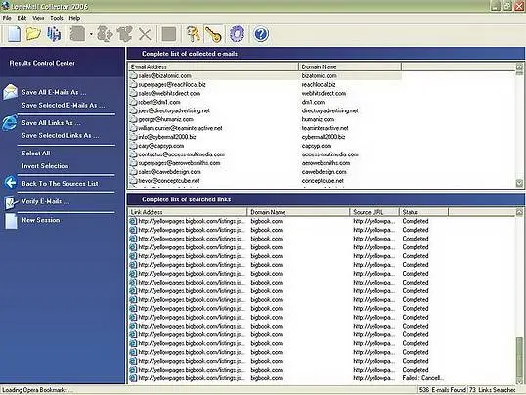
Task: Sort by Link Address column header
Action: pos(188,212)
